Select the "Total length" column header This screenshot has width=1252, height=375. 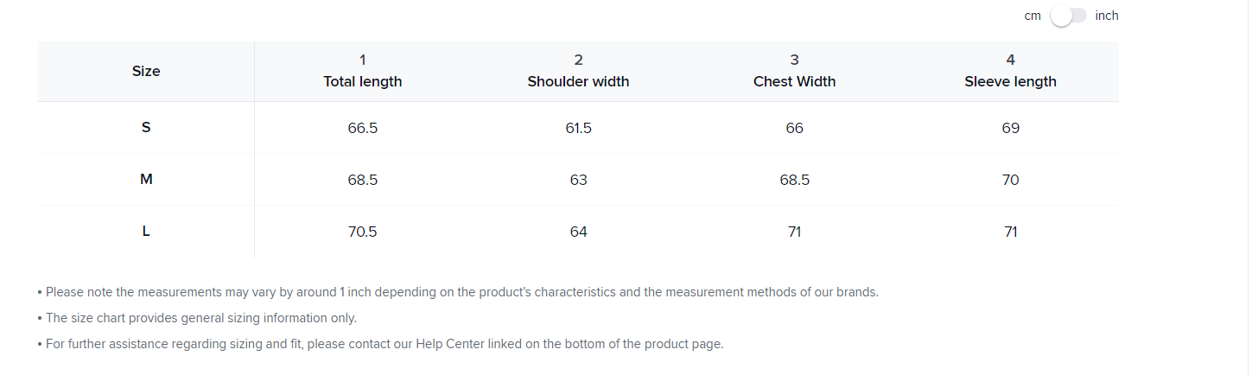pyautogui.click(x=362, y=81)
